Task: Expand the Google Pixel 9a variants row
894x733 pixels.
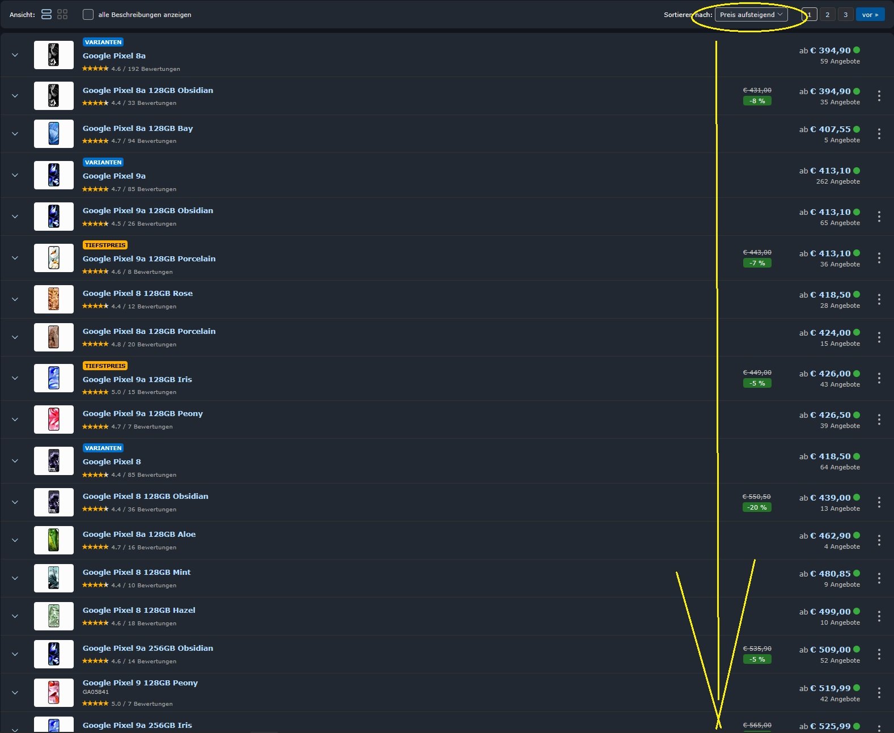Action: (x=15, y=175)
